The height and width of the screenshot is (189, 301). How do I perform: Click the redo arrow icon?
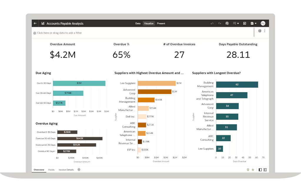tap(219, 23)
